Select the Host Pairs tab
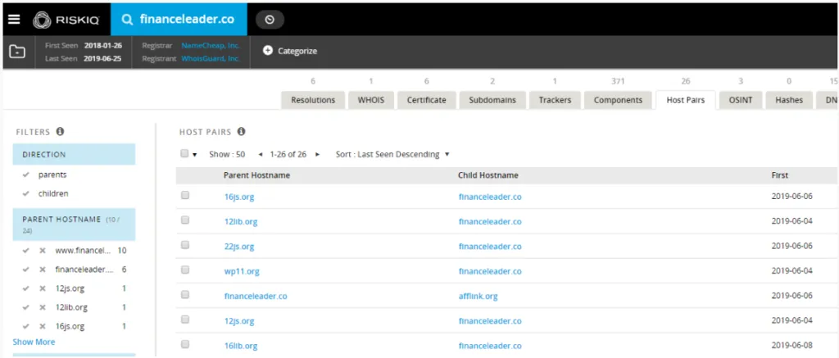 [x=686, y=100]
